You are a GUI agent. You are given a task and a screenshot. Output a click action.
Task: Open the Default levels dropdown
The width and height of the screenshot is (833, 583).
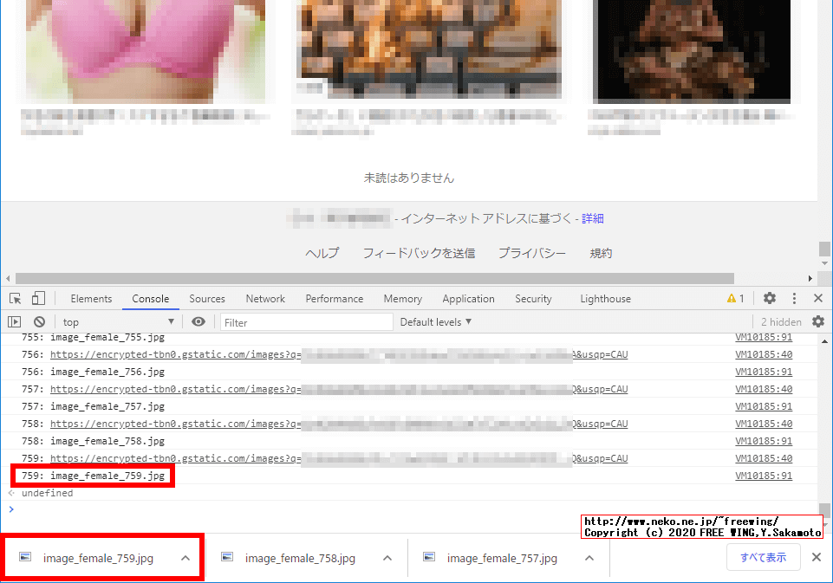435,321
